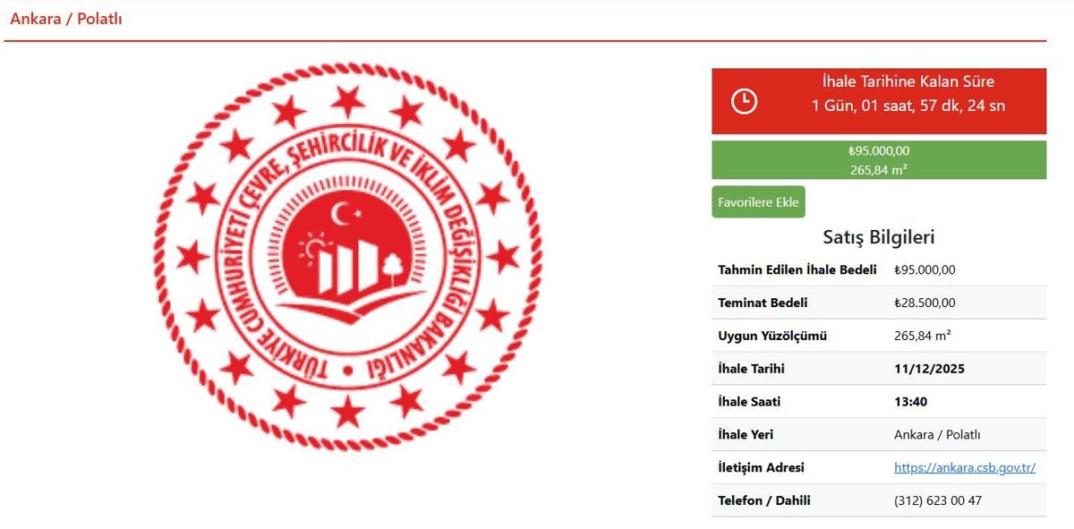Click the clock icon in the countdown banner
Image resolution: width=1074 pixels, height=529 pixels.
744,101
